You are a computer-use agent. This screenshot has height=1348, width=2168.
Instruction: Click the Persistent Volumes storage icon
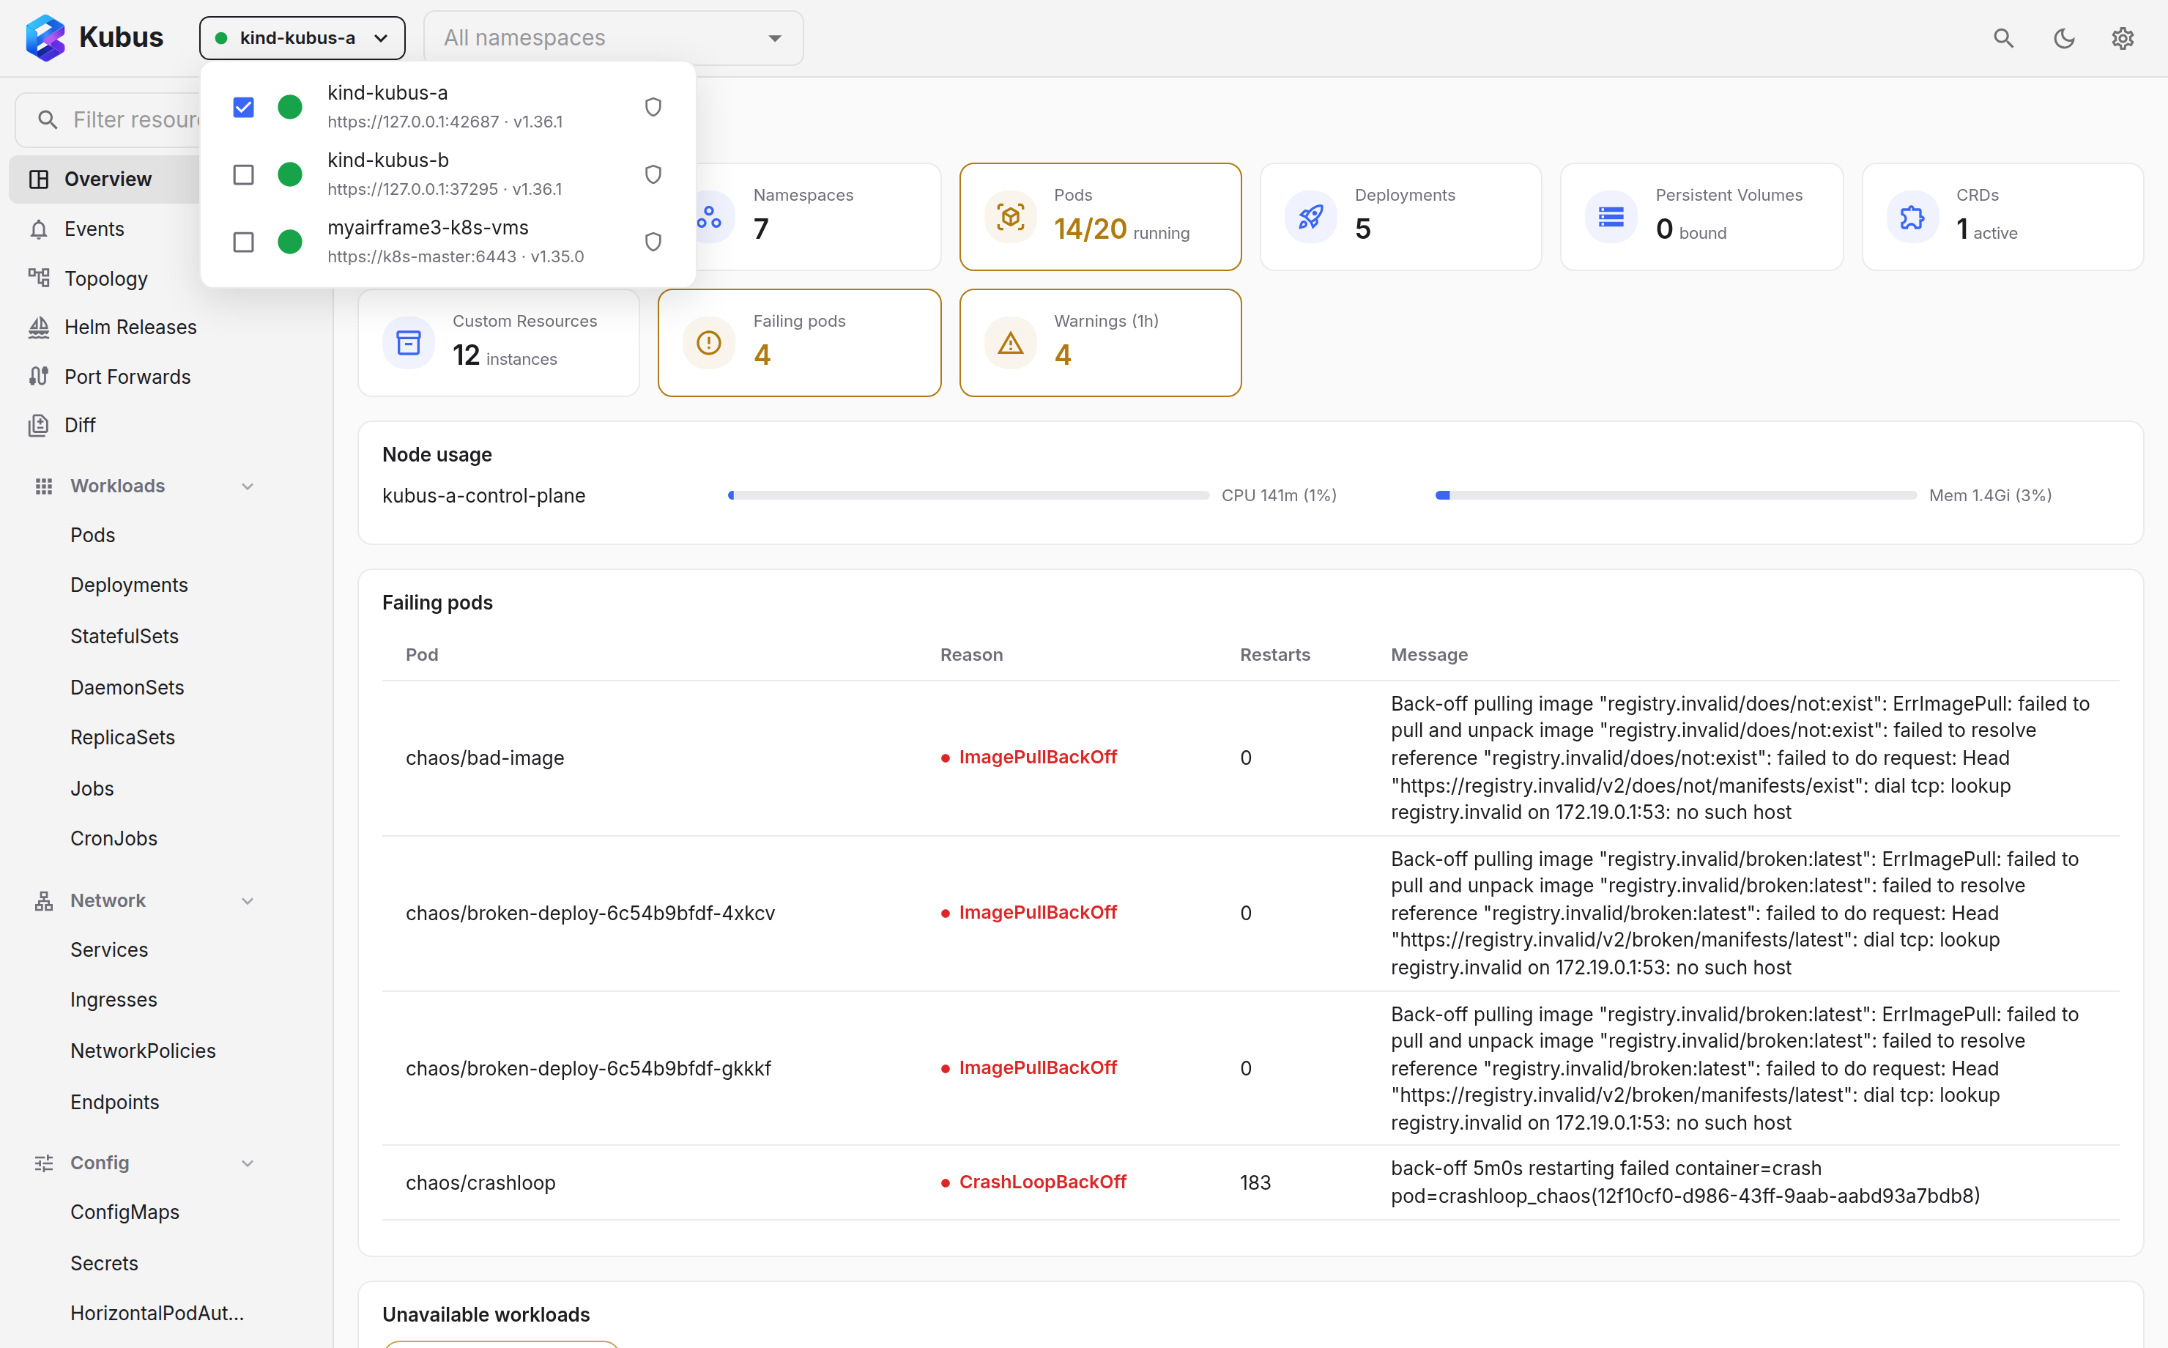pyautogui.click(x=1611, y=217)
